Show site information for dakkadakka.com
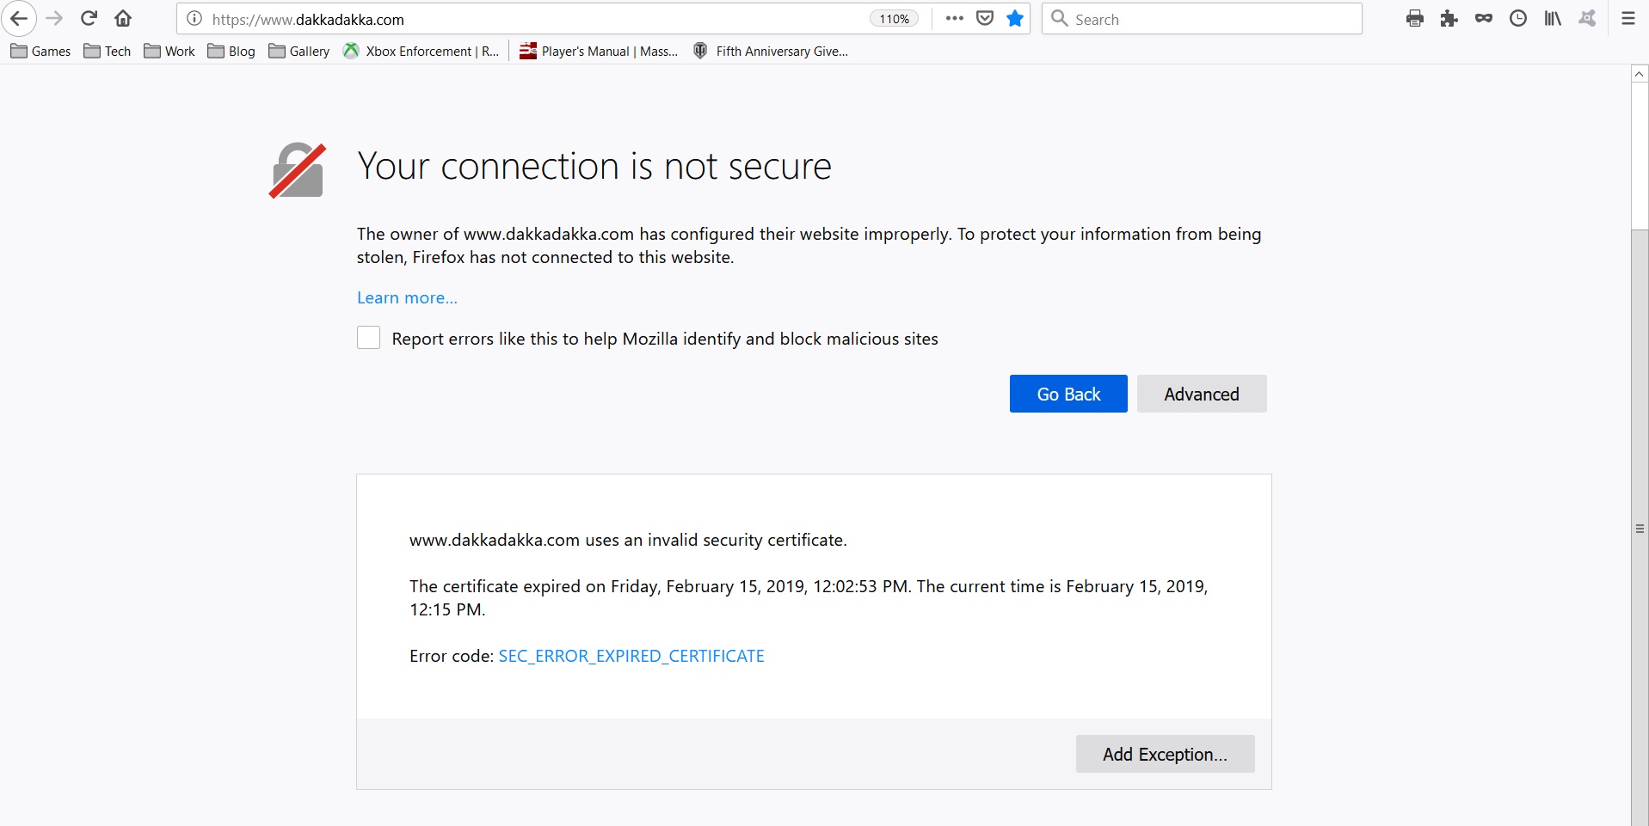This screenshot has width=1649, height=826. (194, 19)
